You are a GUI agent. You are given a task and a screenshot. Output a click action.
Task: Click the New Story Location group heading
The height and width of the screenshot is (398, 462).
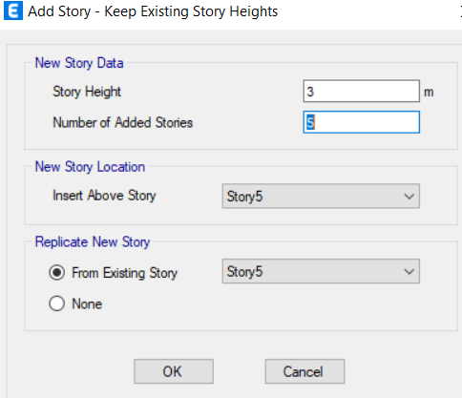tap(90, 167)
